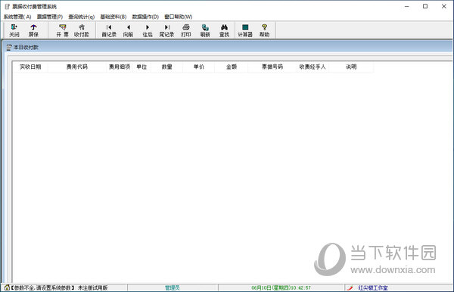Viewport: 454px width, 292px height.
Task: Click the 刷新 refresh icon
Action: point(205,30)
